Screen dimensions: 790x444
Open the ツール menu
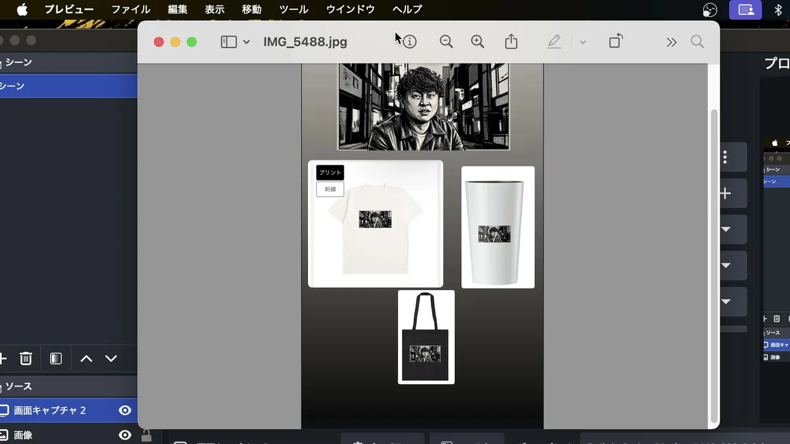pos(294,9)
